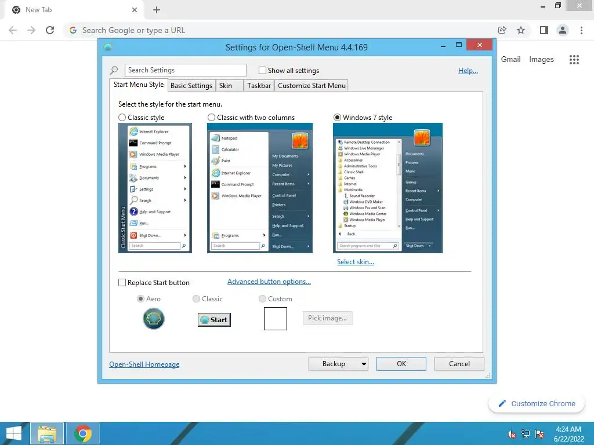
Task: Bookmark this tab with the star icon
Action: (x=521, y=30)
